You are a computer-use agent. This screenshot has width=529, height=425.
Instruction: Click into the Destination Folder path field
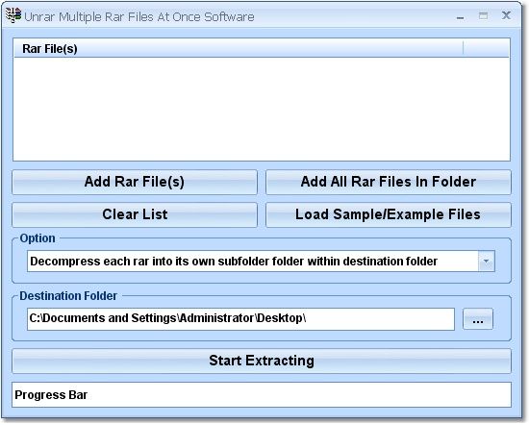pyautogui.click(x=240, y=319)
